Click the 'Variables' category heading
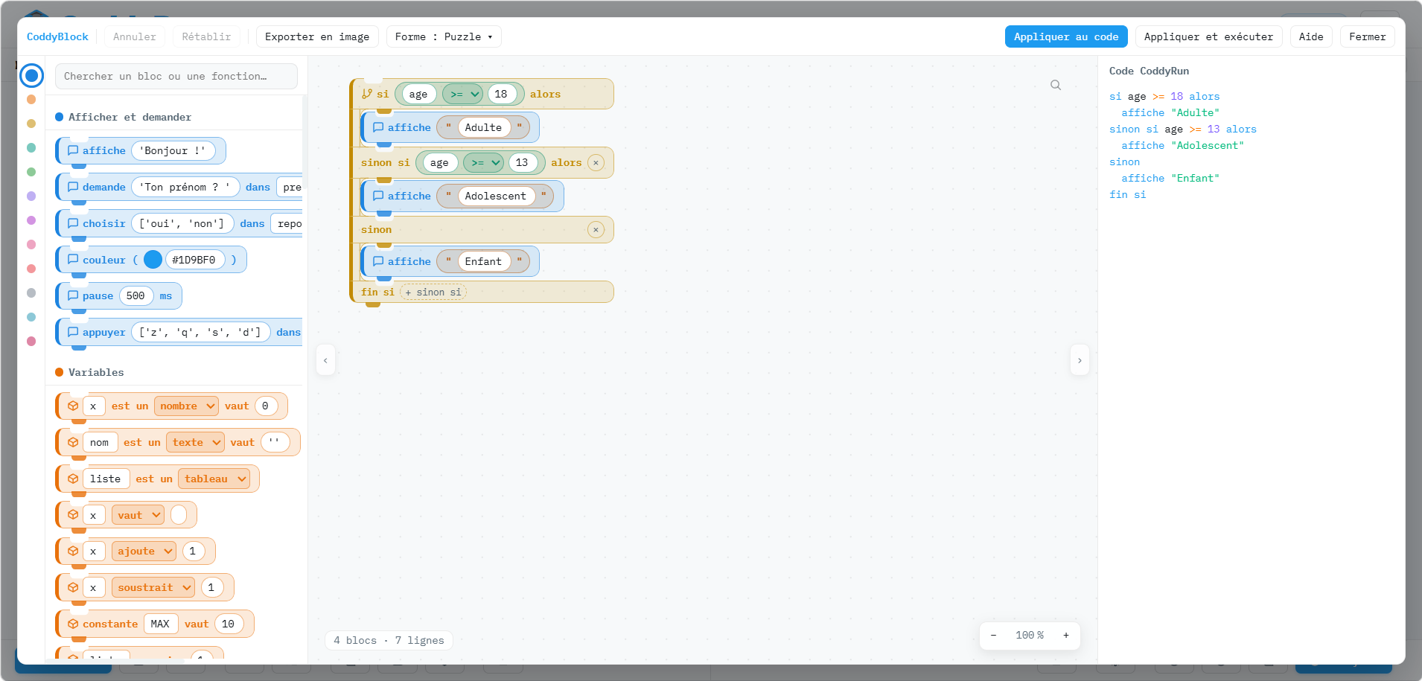Screen dimensions: 1422x681 coord(96,372)
